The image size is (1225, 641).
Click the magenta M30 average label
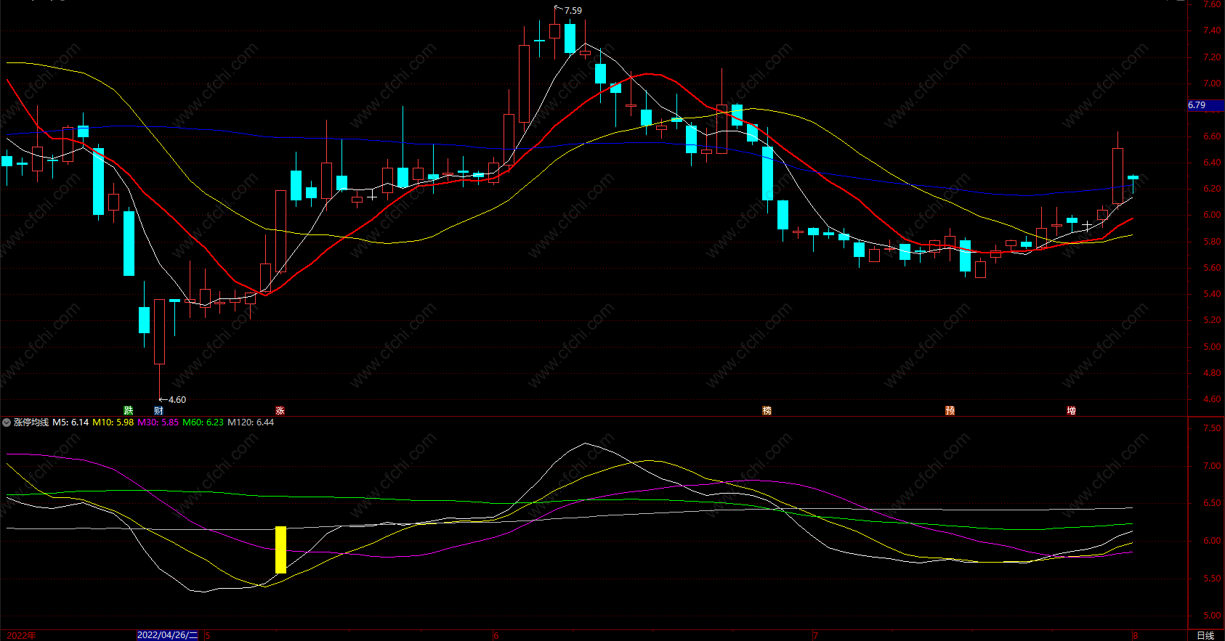[x=158, y=422]
